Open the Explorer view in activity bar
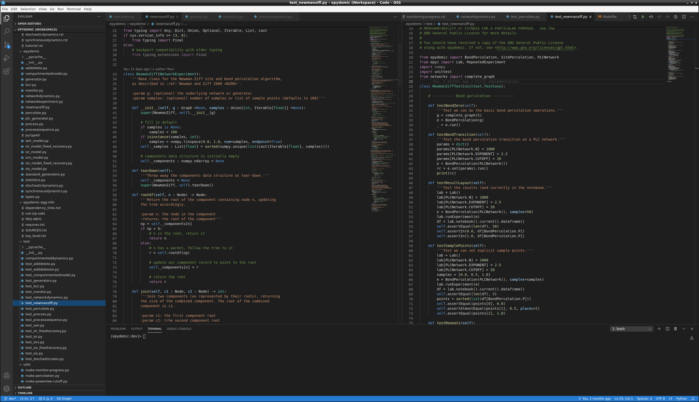The image size is (699, 402). pyautogui.click(x=7, y=18)
